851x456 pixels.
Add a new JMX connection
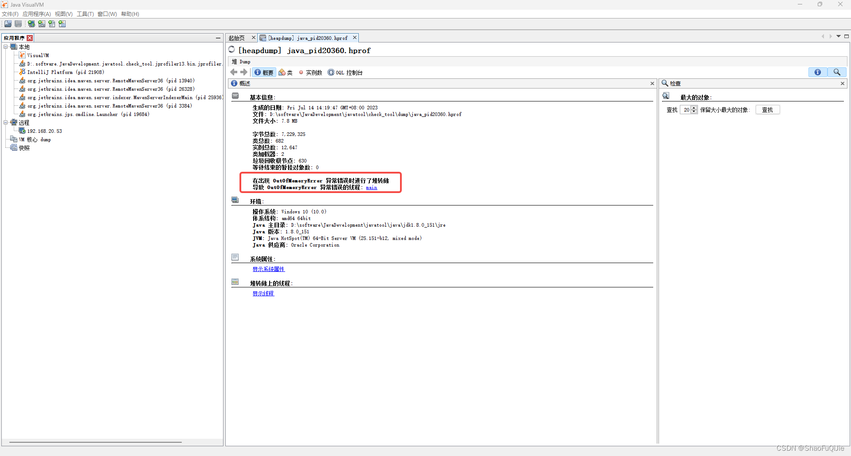point(42,24)
